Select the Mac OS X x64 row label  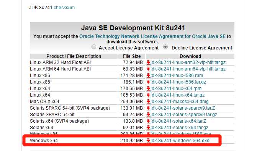[44, 102]
